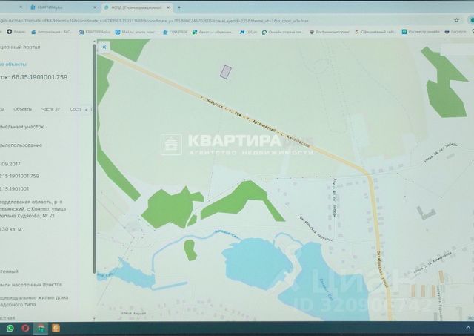The image size is (474, 336).
Task: Open the Росреестр онлайн bookmark
Action: coord(421,32)
